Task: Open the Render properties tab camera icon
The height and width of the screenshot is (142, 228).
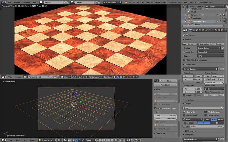Action: [190, 30]
